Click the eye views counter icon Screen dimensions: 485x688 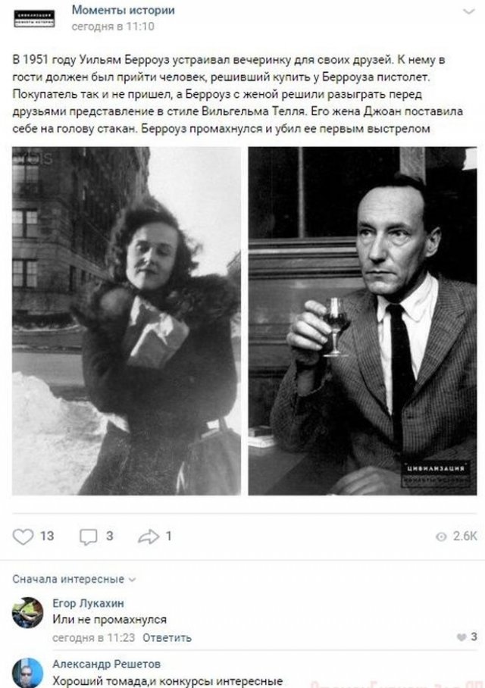[441, 536]
